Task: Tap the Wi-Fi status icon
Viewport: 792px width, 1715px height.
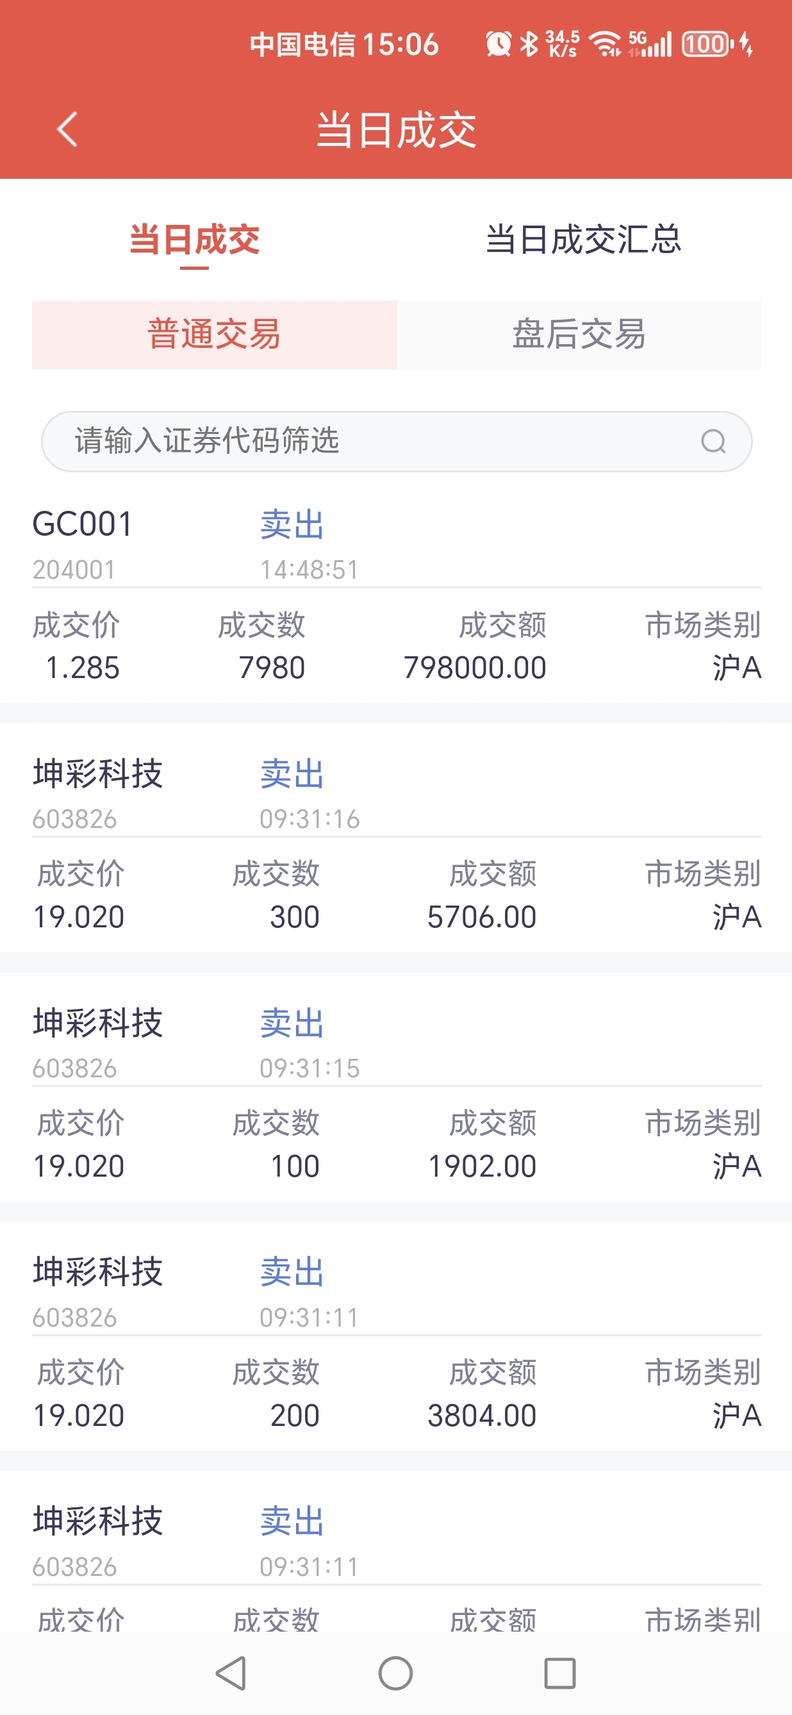Action: pos(605,45)
